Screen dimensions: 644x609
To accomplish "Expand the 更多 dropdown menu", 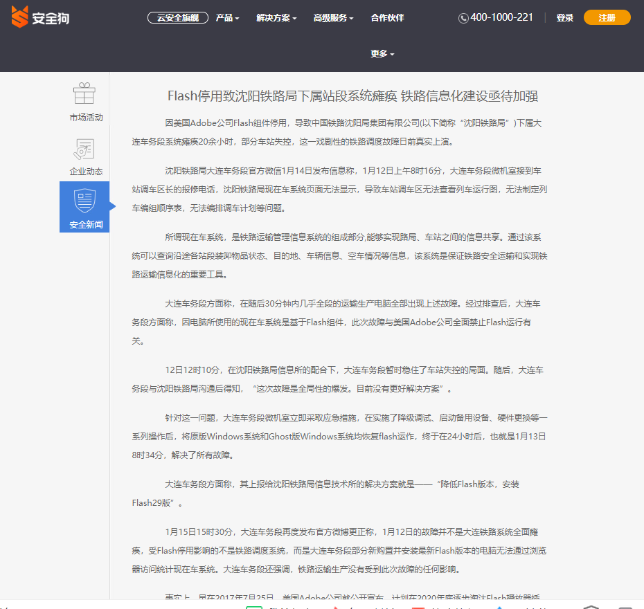I will tap(382, 54).
